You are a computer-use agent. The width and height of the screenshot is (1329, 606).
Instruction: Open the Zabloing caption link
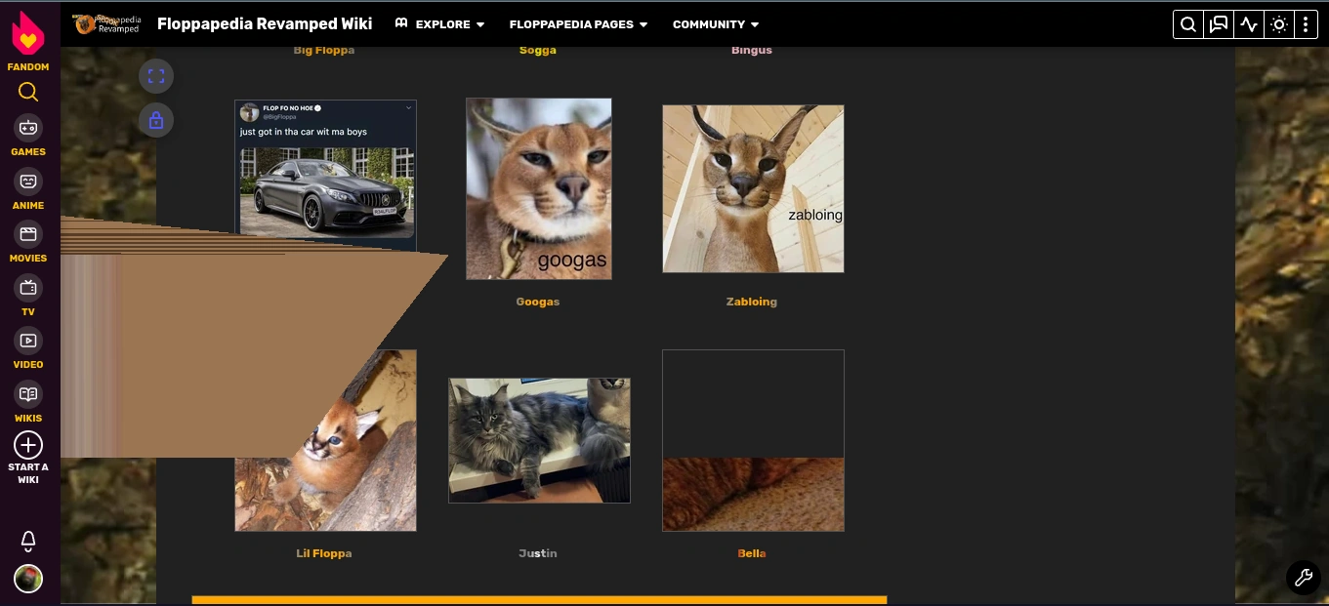point(752,302)
